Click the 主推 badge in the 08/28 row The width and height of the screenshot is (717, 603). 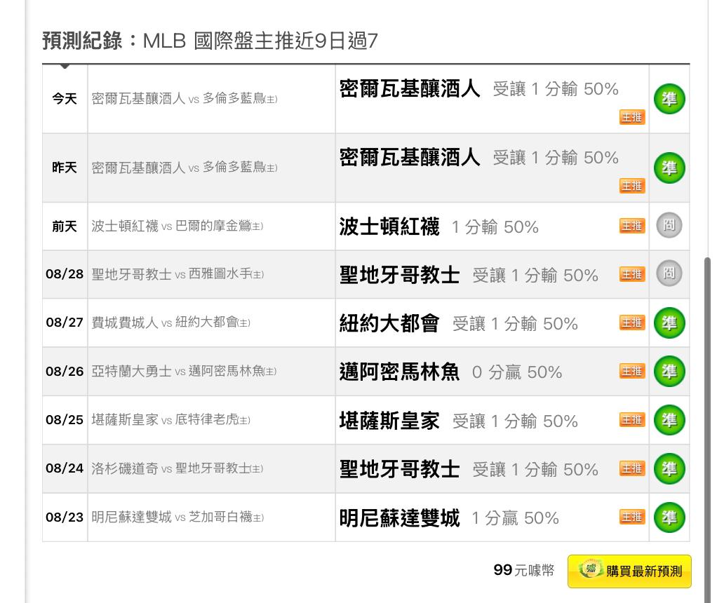click(632, 274)
